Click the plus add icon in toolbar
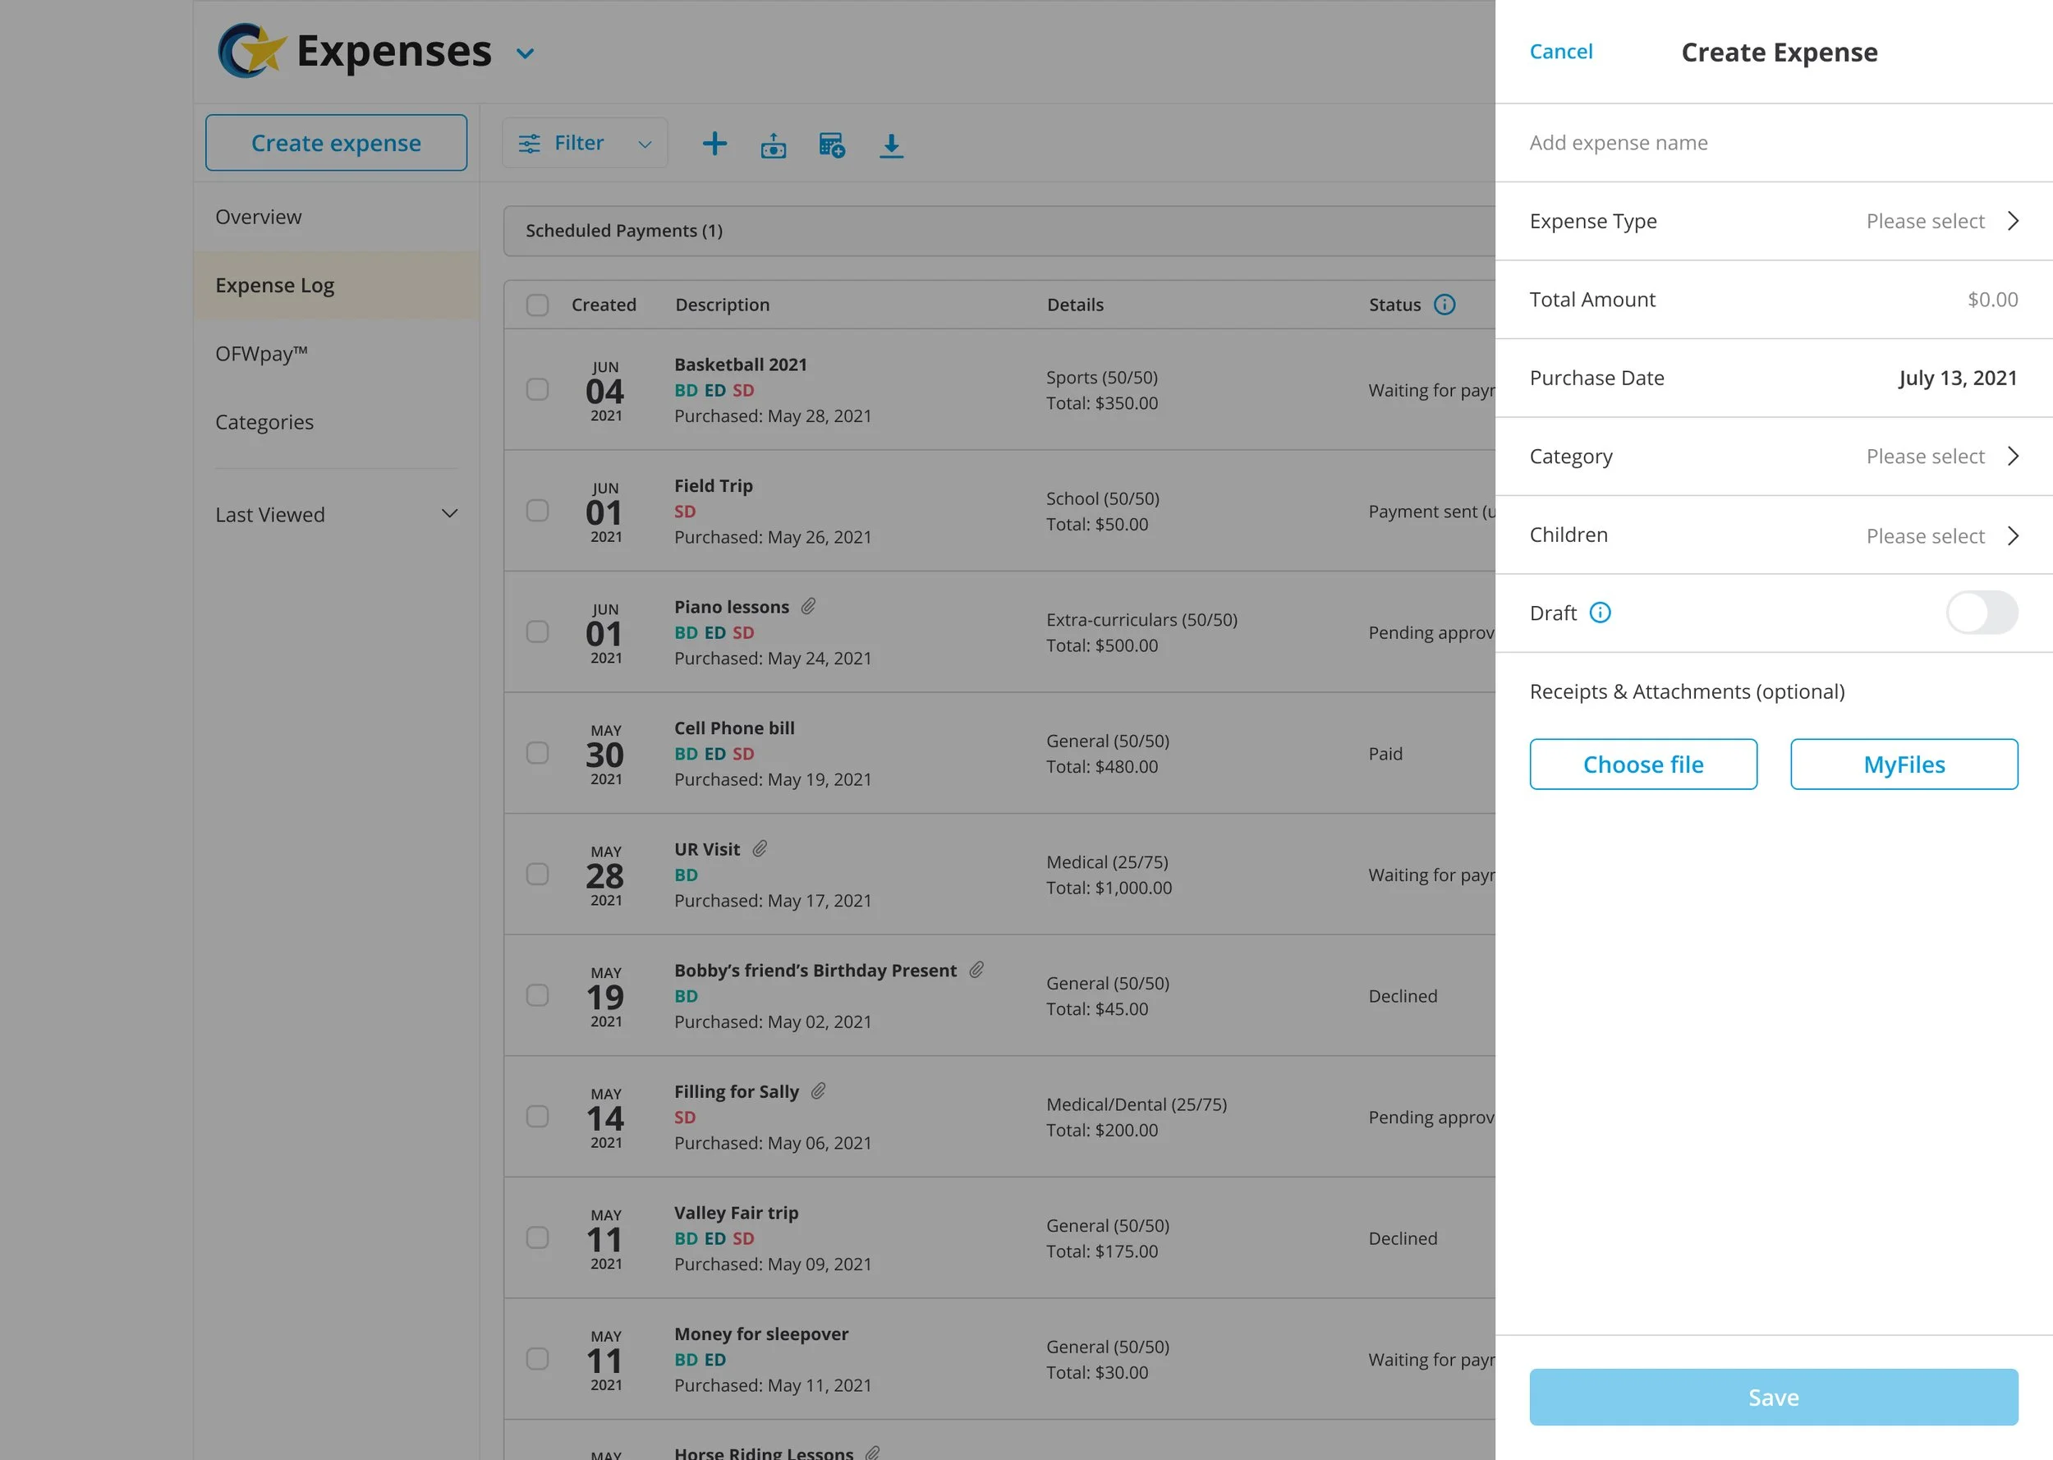Viewport: 2053px width, 1460px height. coord(714,144)
